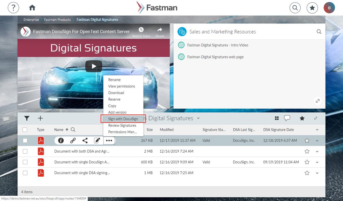Star the first row's favorite icon
This screenshot has height=201, width=343.
307,140
